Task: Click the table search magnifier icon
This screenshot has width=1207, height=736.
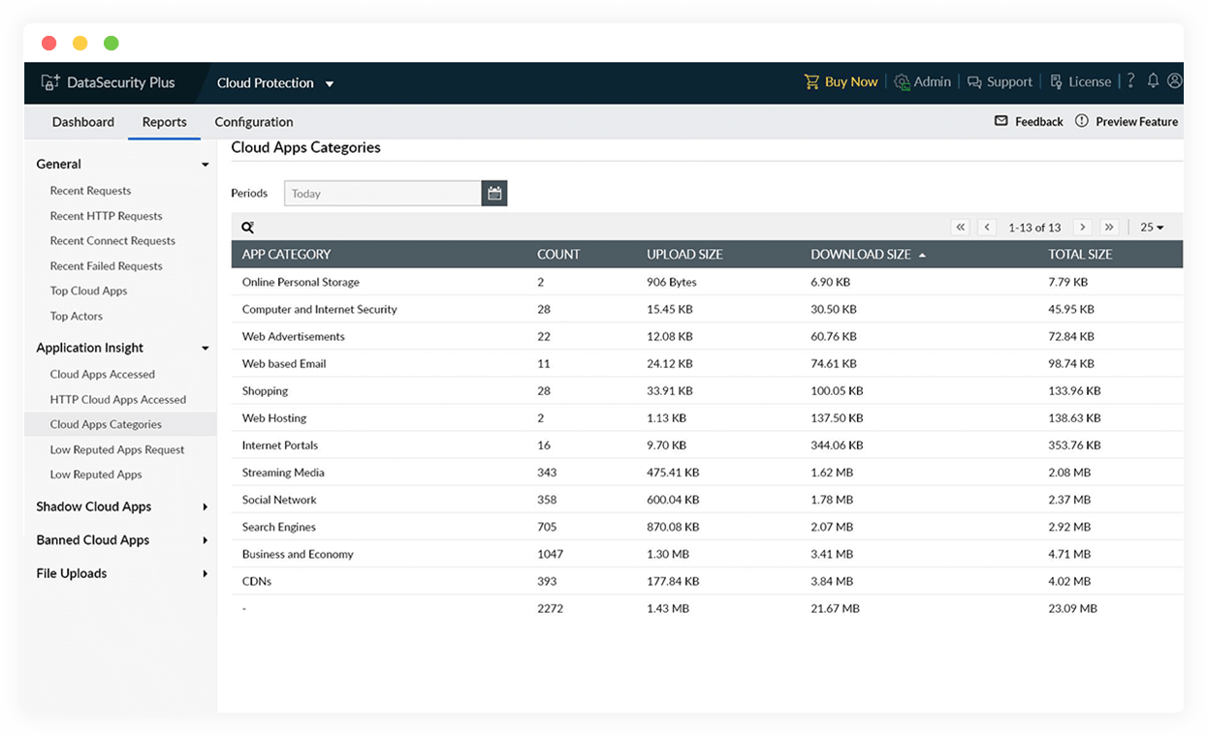Action: [x=248, y=228]
